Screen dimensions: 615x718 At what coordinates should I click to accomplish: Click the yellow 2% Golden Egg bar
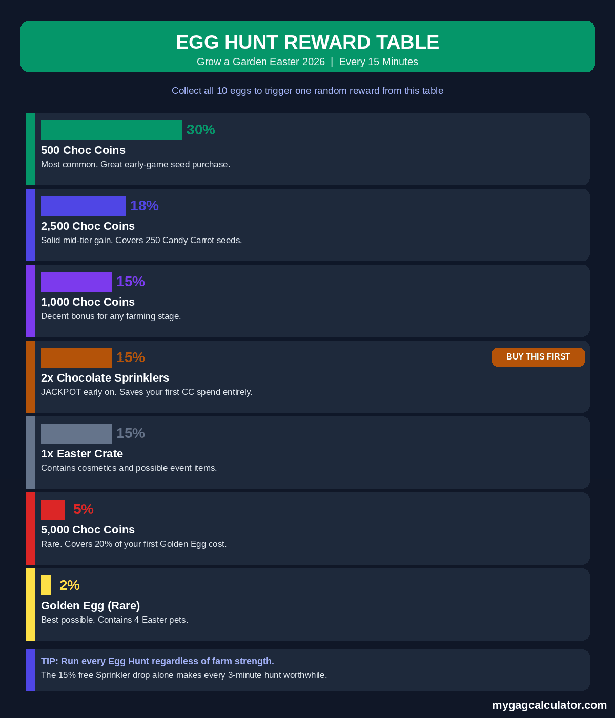point(46,585)
